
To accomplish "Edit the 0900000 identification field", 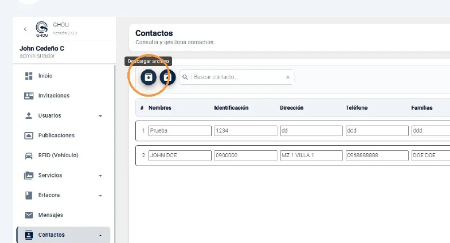I will click(x=246, y=155).
